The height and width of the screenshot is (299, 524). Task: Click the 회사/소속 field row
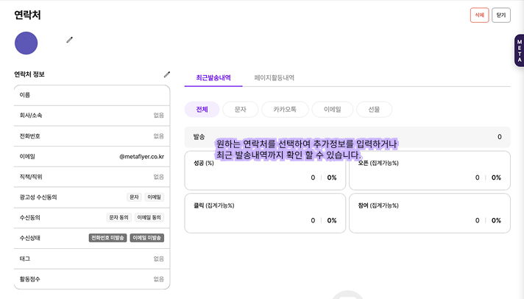tap(92, 116)
